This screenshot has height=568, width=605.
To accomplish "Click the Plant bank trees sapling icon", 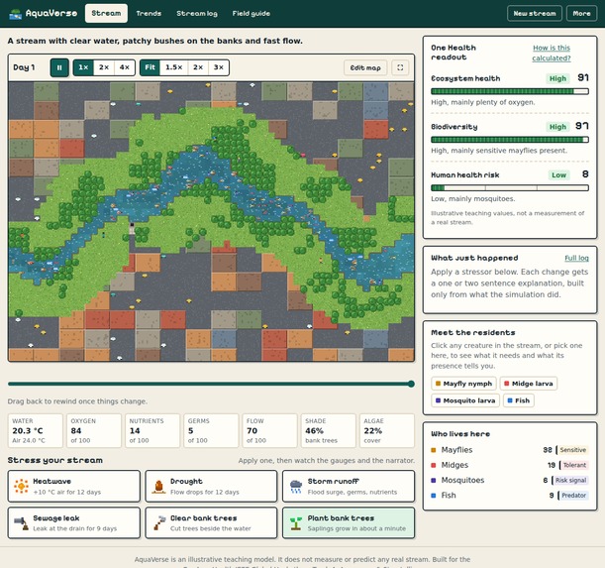I will point(296,523).
